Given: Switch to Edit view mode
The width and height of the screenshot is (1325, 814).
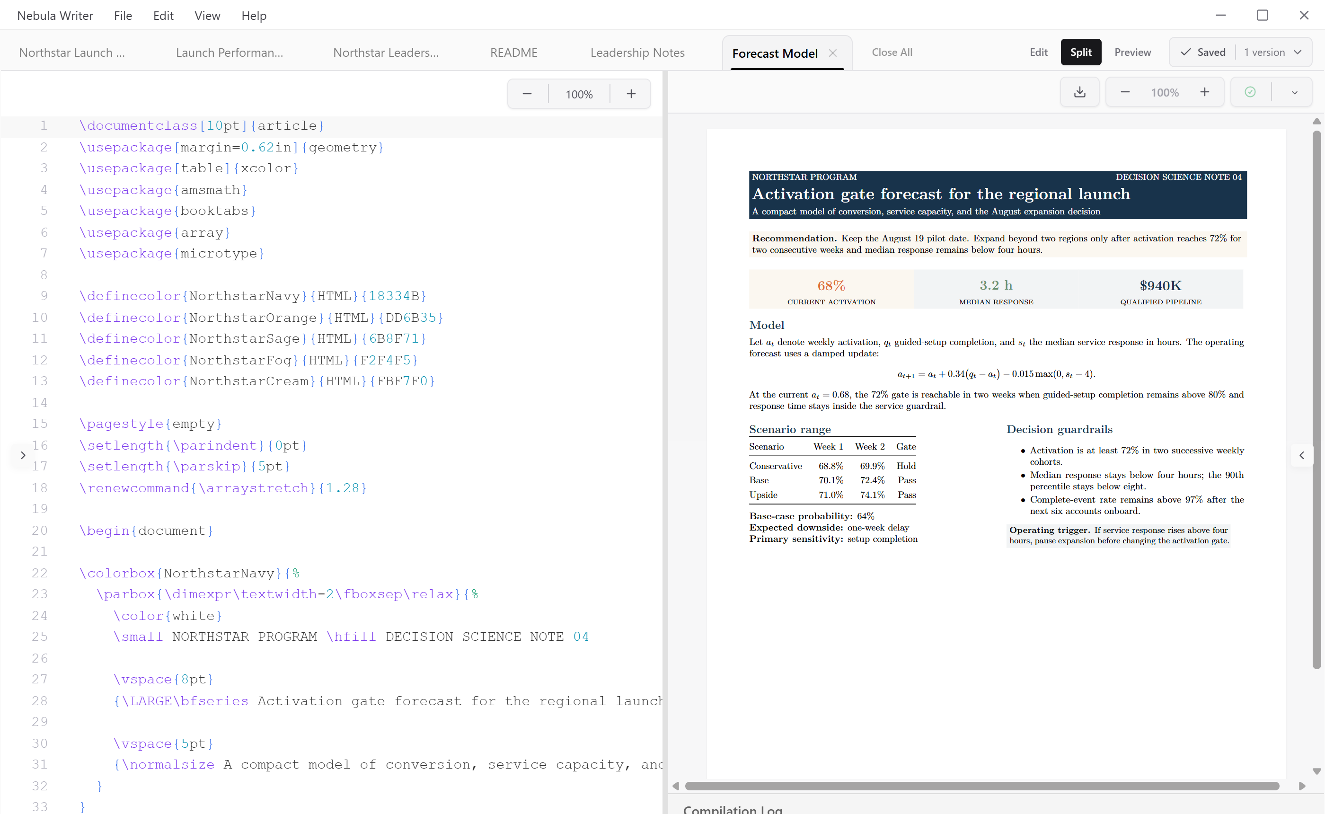Looking at the screenshot, I should (x=1038, y=52).
